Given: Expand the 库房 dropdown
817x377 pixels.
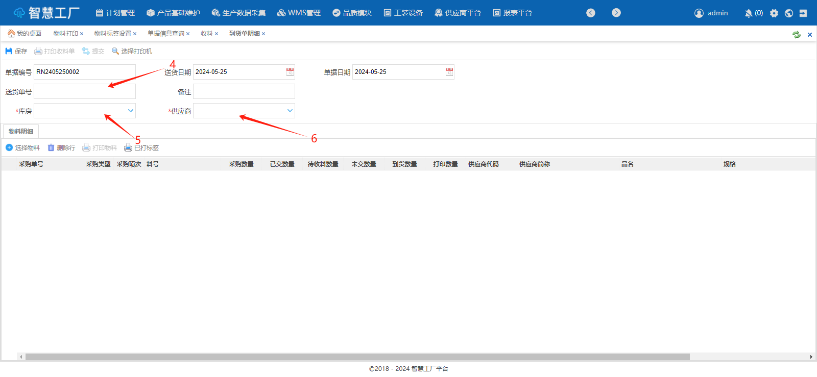Looking at the screenshot, I should 131,111.
